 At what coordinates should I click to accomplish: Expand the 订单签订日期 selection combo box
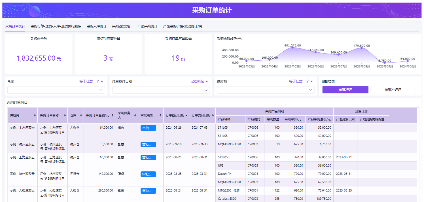(161, 90)
